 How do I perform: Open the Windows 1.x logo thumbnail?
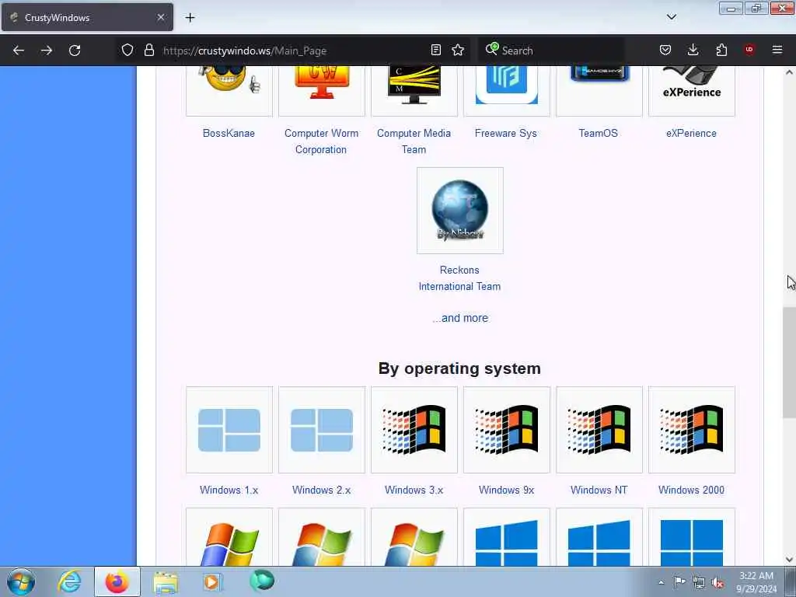click(229, 430)
